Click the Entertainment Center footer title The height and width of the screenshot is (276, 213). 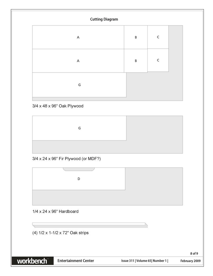[76, 261]
